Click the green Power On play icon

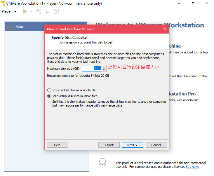pos(25,11)
